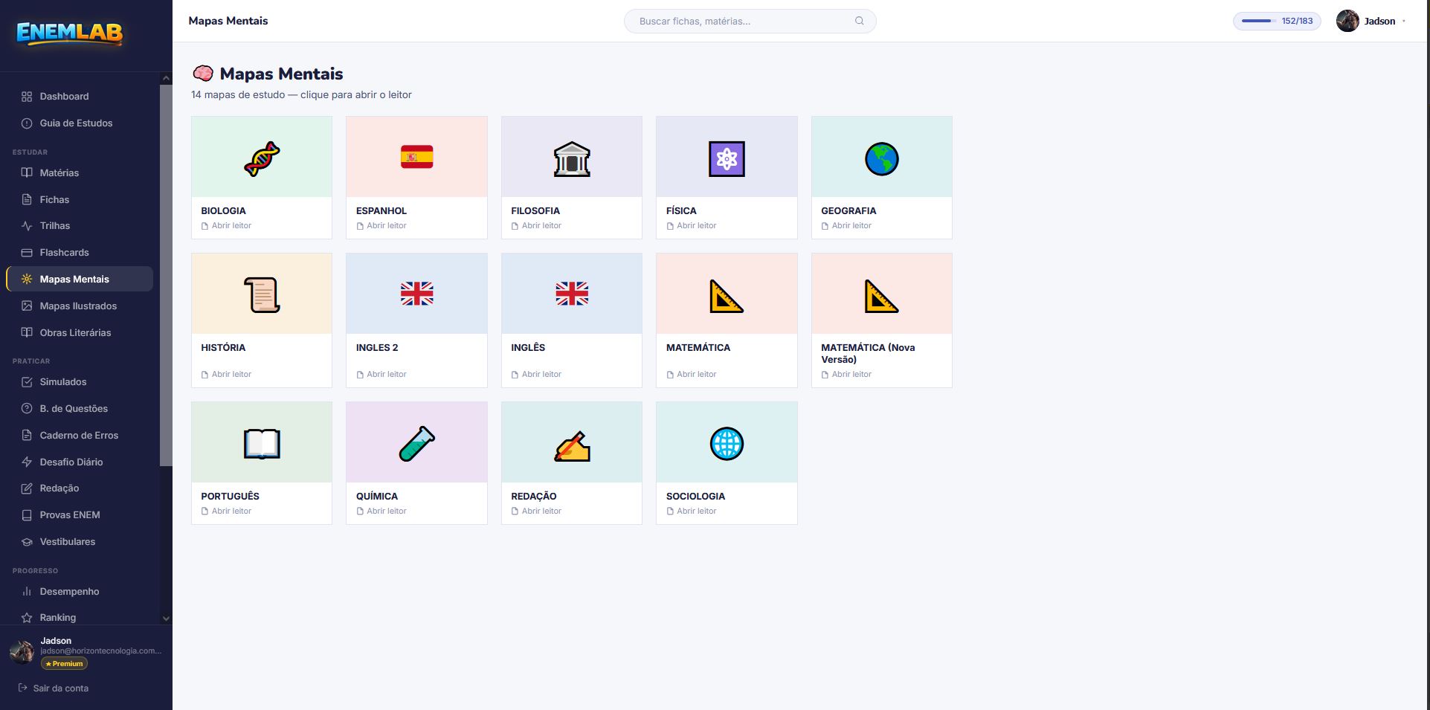The image size is (1430, 710).
Task: Click Abrir leitor document icon under BIOLOGIA
Action: pyautogui.click(x=204, y=226)
